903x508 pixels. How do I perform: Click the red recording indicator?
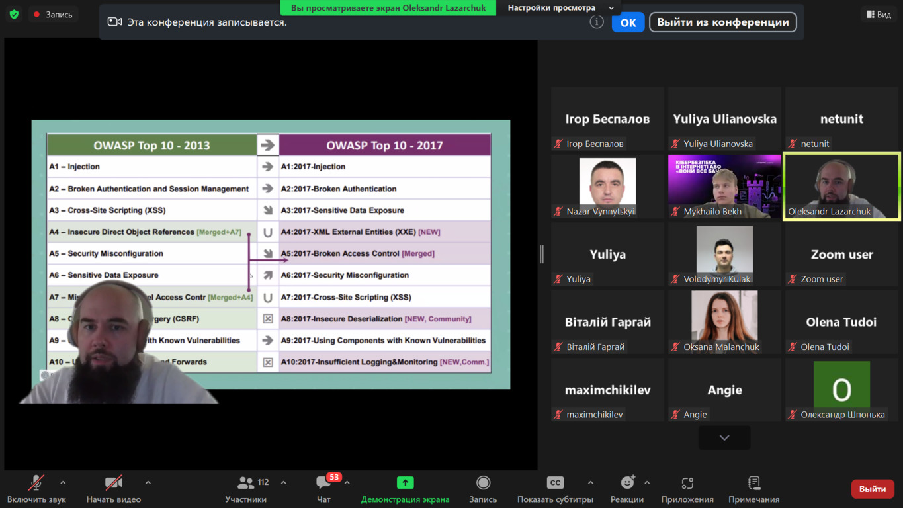coord(53,14)
